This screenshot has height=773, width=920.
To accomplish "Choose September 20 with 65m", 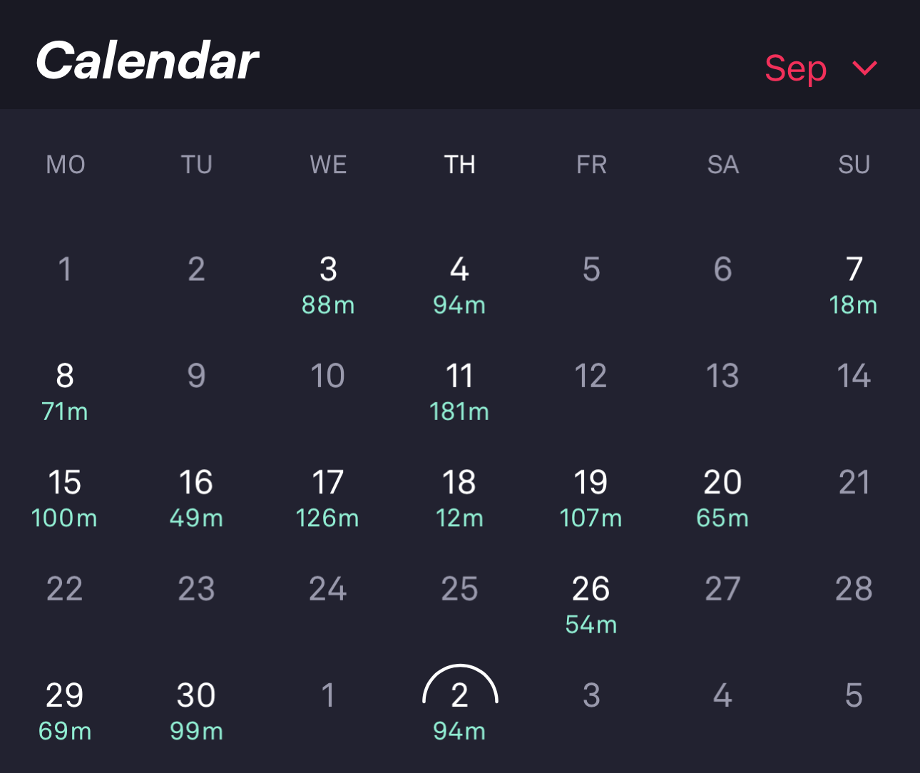I will [x=722, y=497].
